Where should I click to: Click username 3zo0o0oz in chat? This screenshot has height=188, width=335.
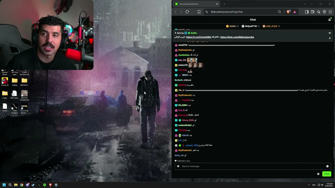[x=183, y=55]
